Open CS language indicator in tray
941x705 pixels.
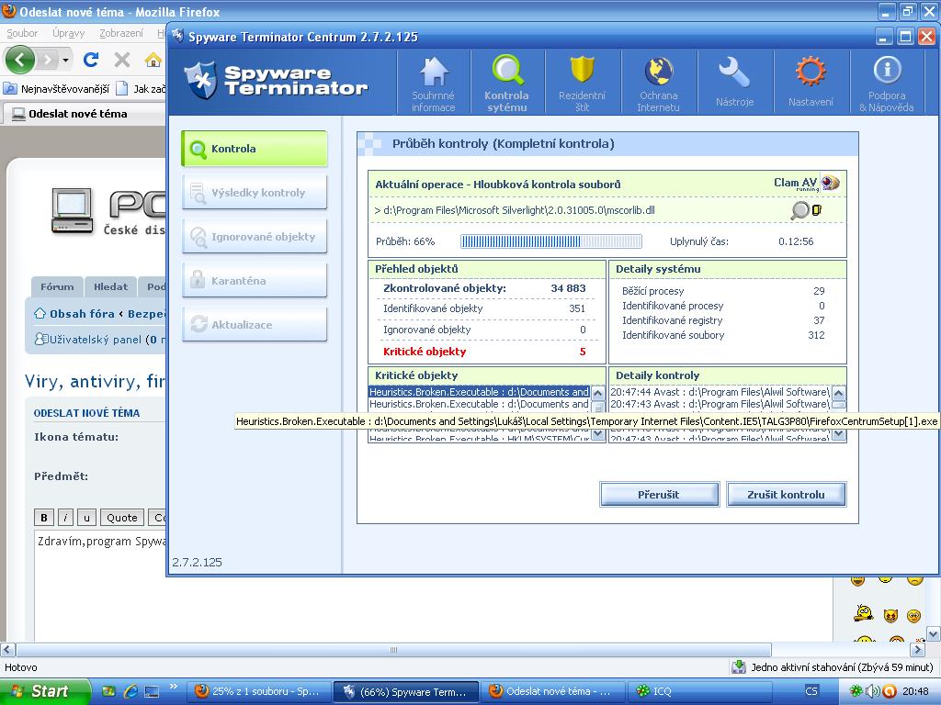tap(811, 691)
